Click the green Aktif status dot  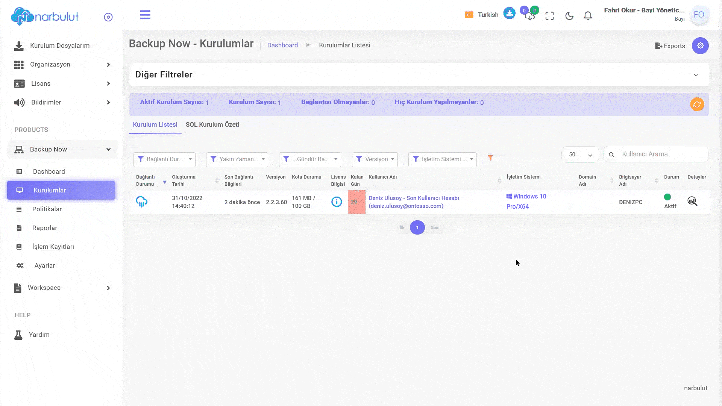pos(667,197)
